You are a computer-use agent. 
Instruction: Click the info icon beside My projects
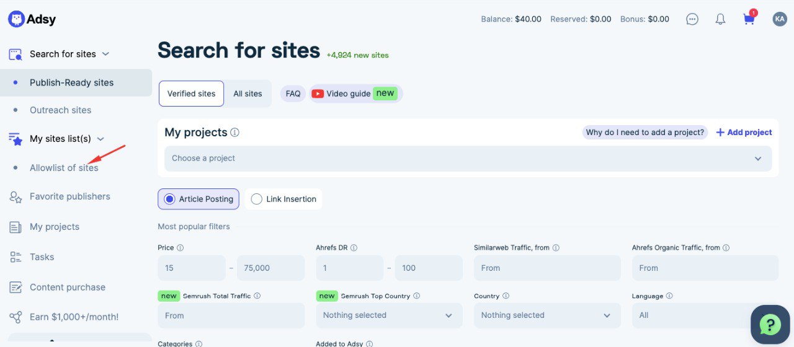click(x=235, y=133)
